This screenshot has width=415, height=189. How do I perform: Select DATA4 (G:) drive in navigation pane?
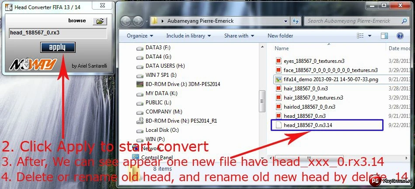[158, 57]
